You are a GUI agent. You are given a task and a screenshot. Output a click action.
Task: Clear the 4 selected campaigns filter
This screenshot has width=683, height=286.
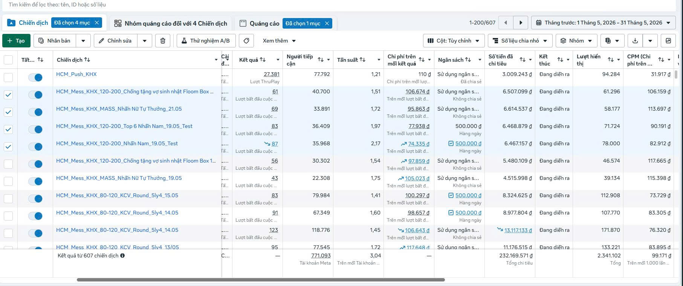tap(97, 23)
